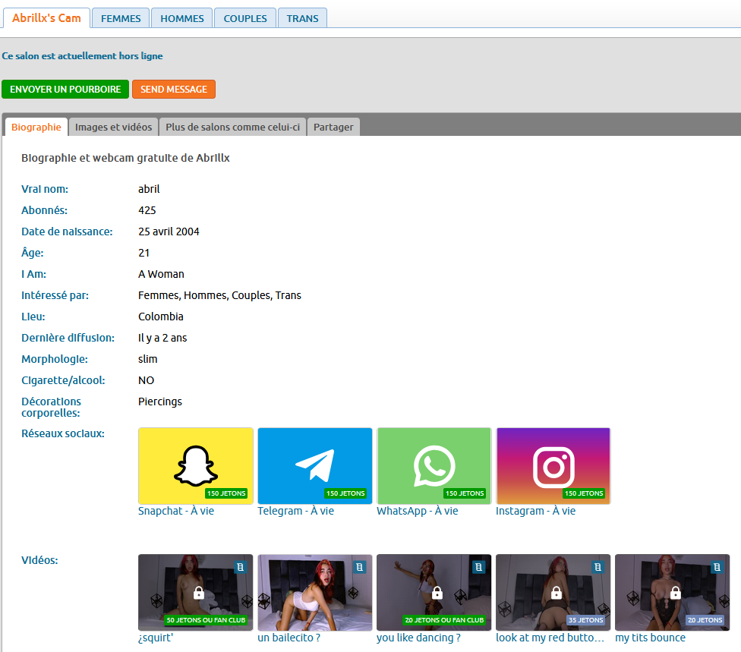
Task: Open the Instagram camera icon tile
Action: click(x=553, y=465)
